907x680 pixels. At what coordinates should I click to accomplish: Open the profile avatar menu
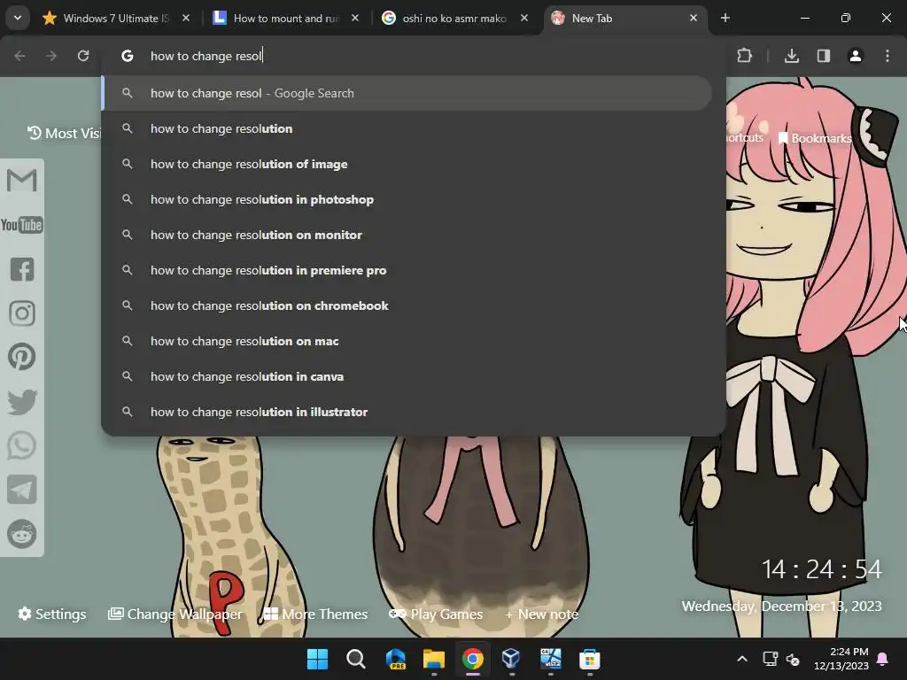pyautogui.click(x=855, y=56)
